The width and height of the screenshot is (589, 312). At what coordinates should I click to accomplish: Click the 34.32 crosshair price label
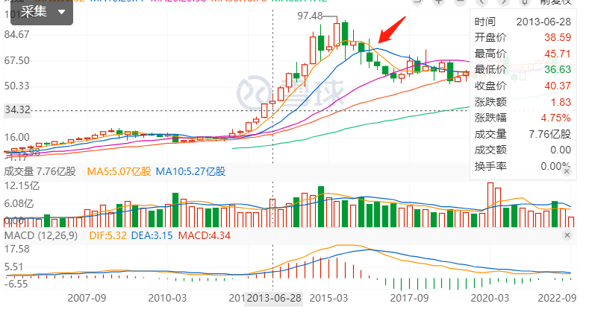tap(16, 110)
